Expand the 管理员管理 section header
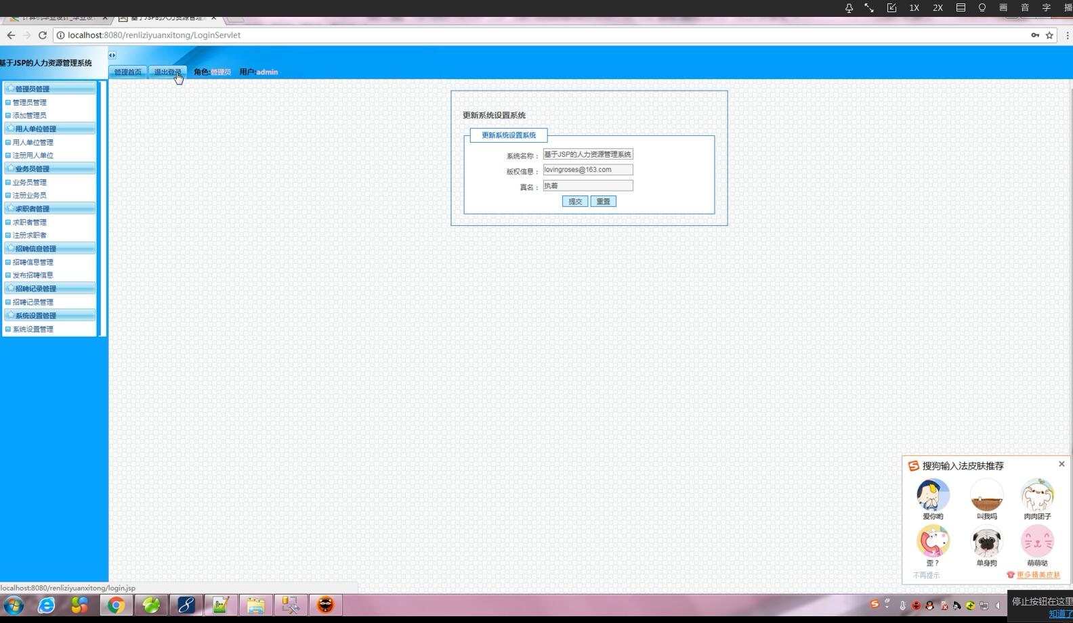This screenshot has width=1073, height=623. [x=49, y=89]
